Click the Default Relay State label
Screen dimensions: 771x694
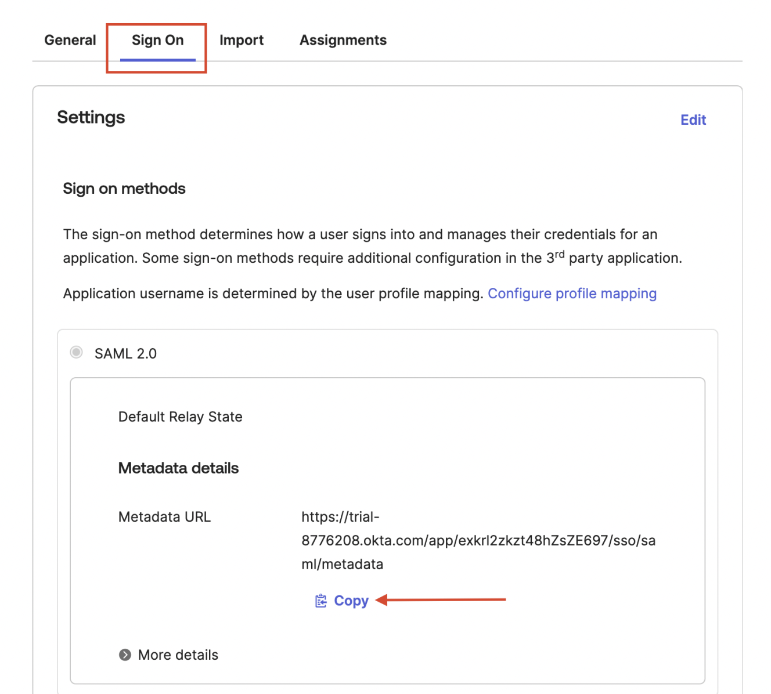180,417
